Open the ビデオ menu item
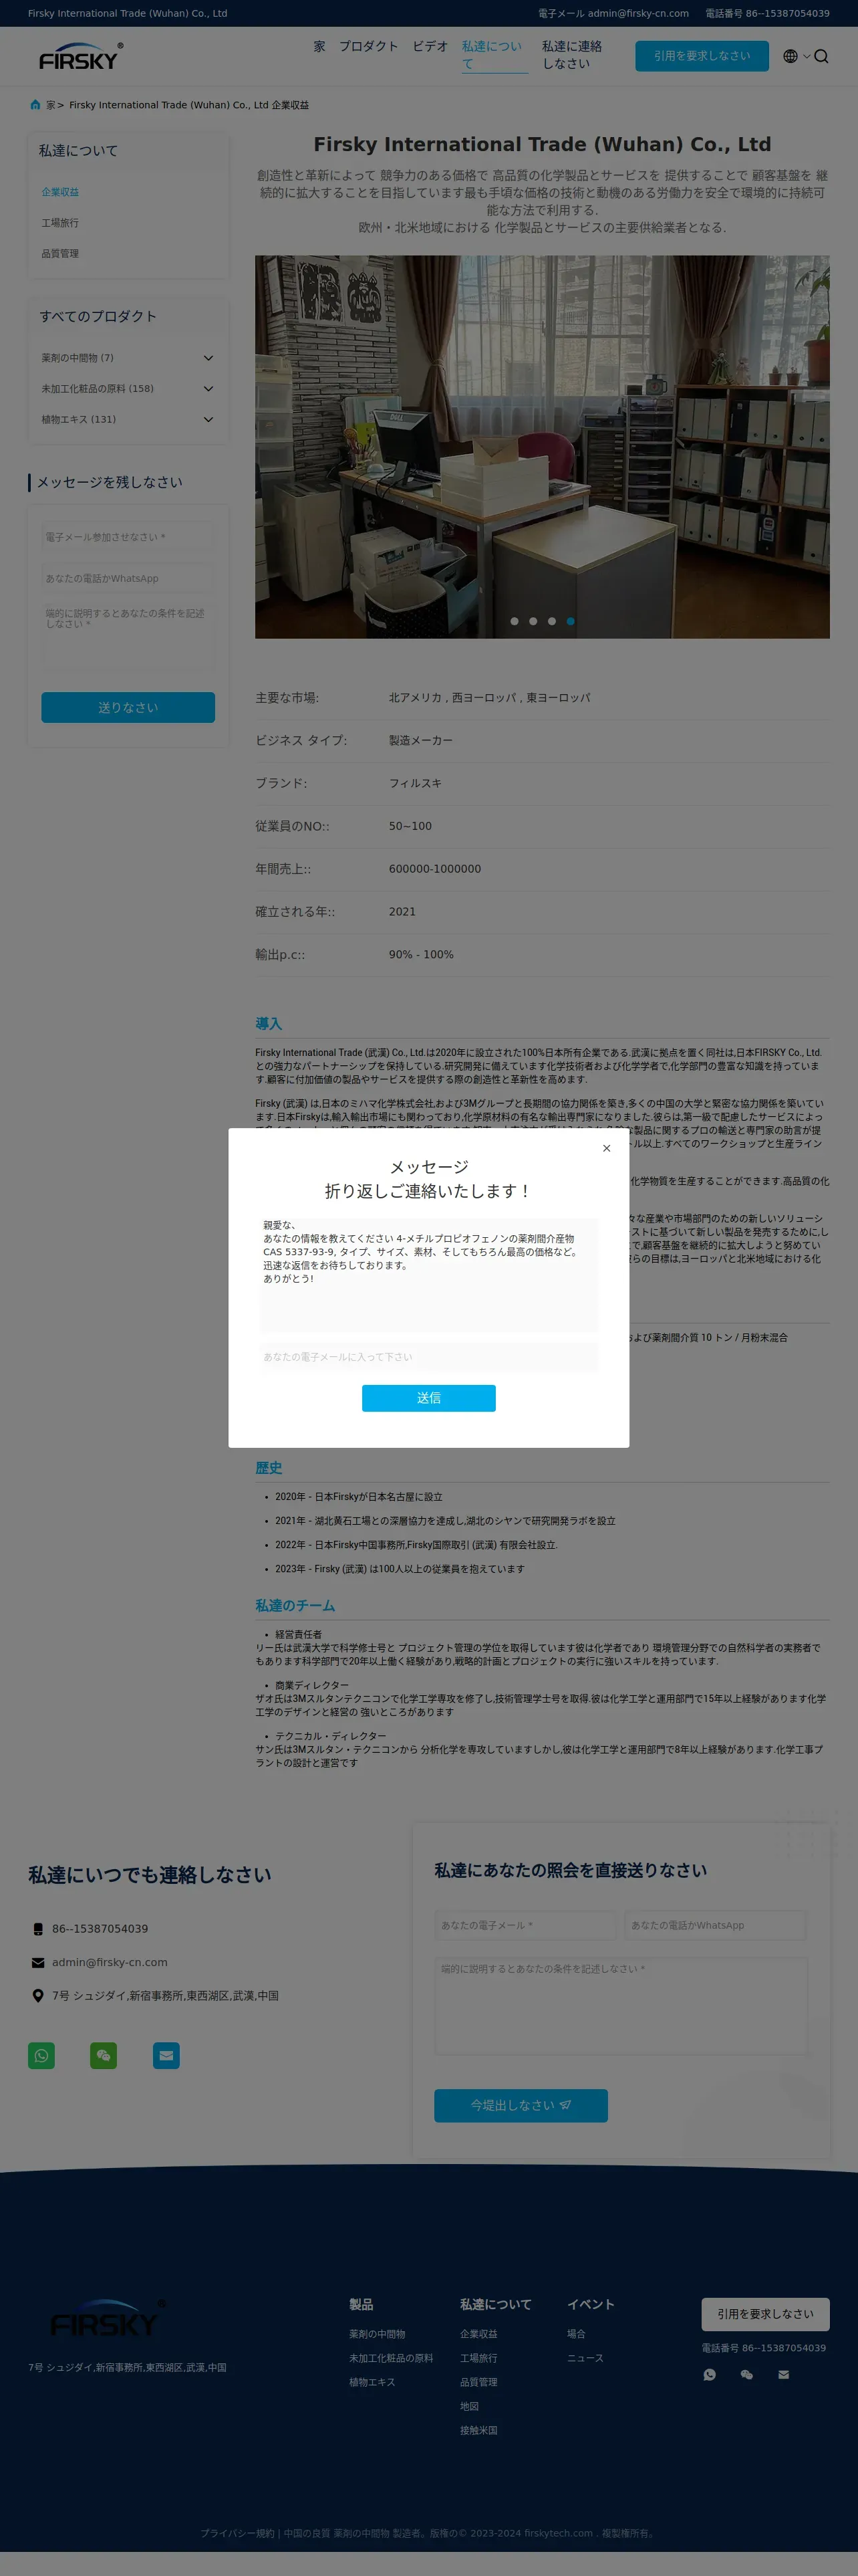Viewport: 858px width, 2576px height. coord(430,46)
